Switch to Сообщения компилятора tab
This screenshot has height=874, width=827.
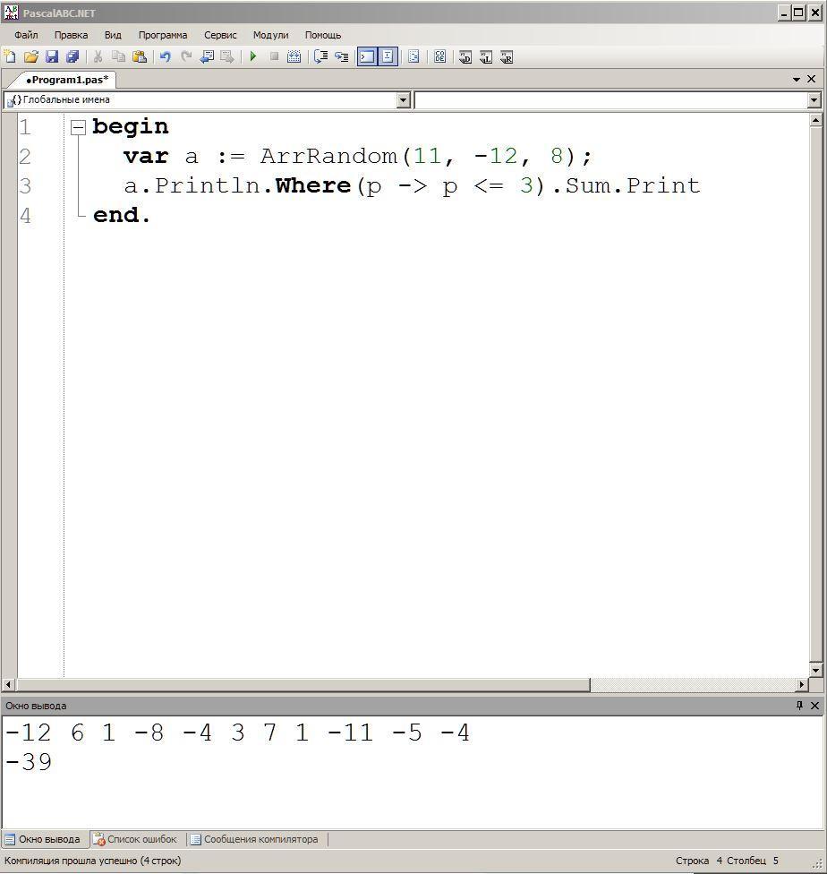[255, 839]
